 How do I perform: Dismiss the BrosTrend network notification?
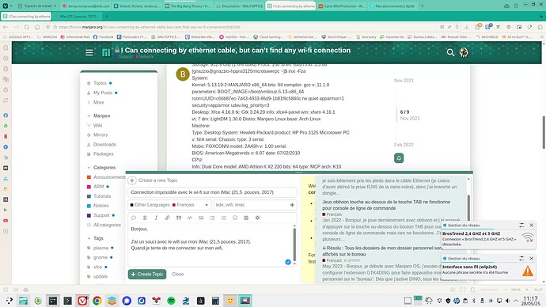pos(532,226)
